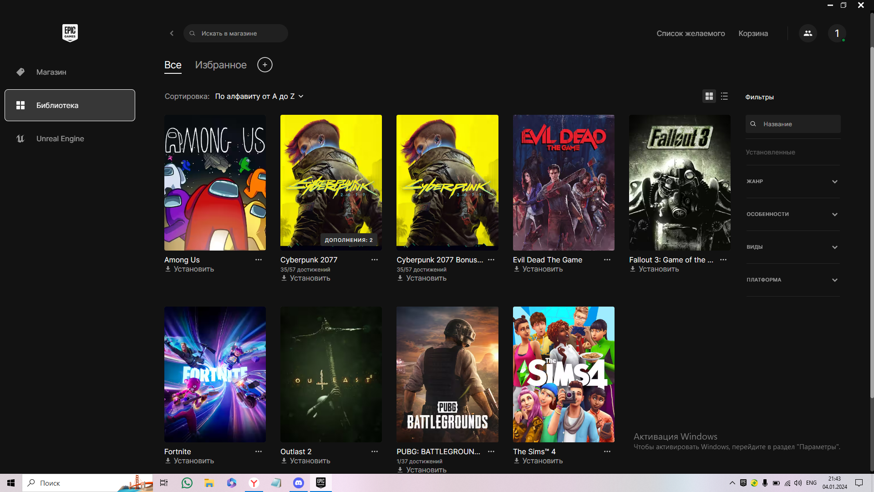Screen dimensions: 874x492
Task: Focus the Название filter field
Action: [x=793, y=124]
